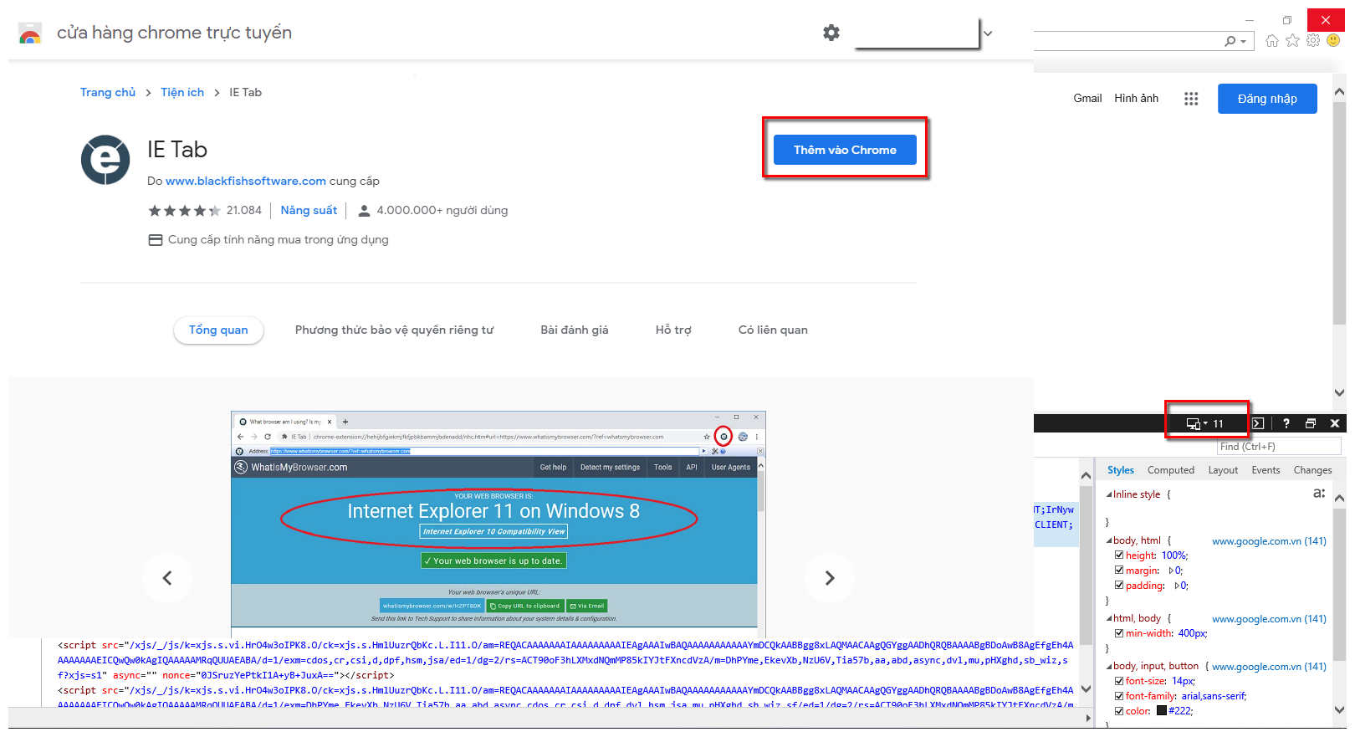Open the Hình ảnh link
The image size is (1355, 737).
point(1136,98)
